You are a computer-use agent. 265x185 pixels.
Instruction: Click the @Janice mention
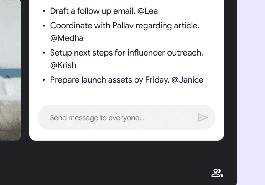(187, 80)
